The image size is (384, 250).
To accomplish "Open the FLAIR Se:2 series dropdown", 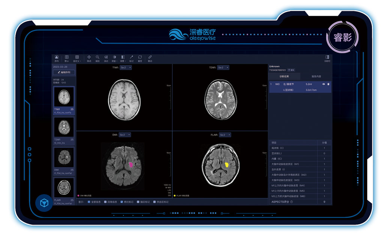I will pos(225,135).
